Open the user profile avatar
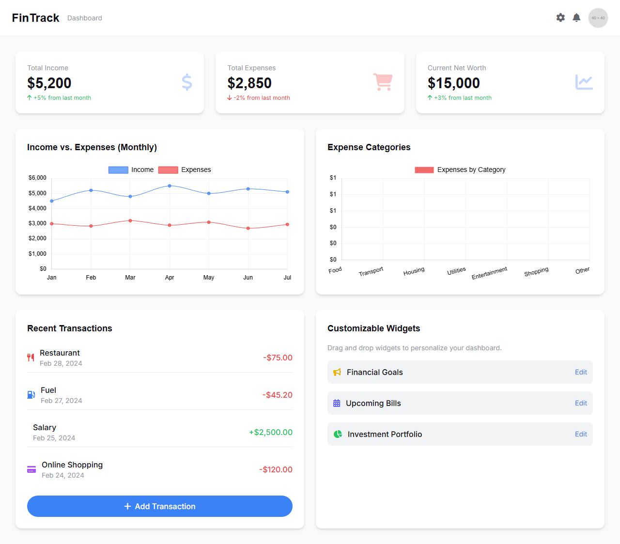This screenshot has width=620, height=544. pos(598,18)
